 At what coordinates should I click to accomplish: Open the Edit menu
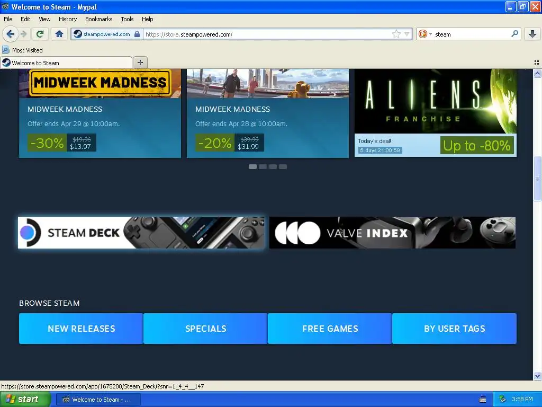[25, 19]
